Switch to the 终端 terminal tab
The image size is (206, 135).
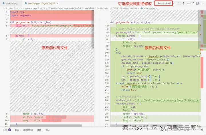point(39,130)
